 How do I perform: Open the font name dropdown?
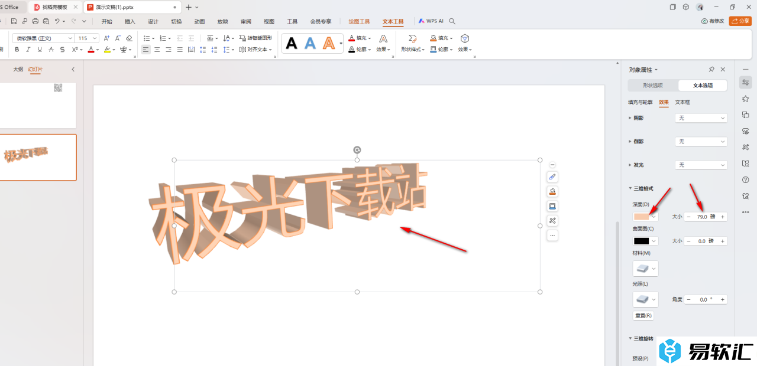coord(70,38)
